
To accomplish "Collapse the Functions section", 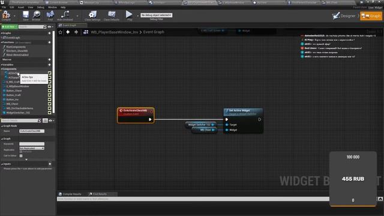I will pyautogui.click(x=1, y=43).
